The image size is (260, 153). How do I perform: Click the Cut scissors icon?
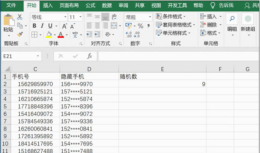[x=20, y=17]
